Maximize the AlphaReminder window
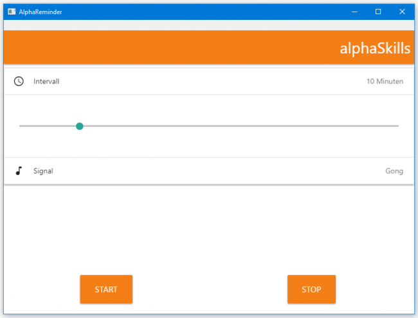Viewport: 418px width, 318px height. coord(378,12)
